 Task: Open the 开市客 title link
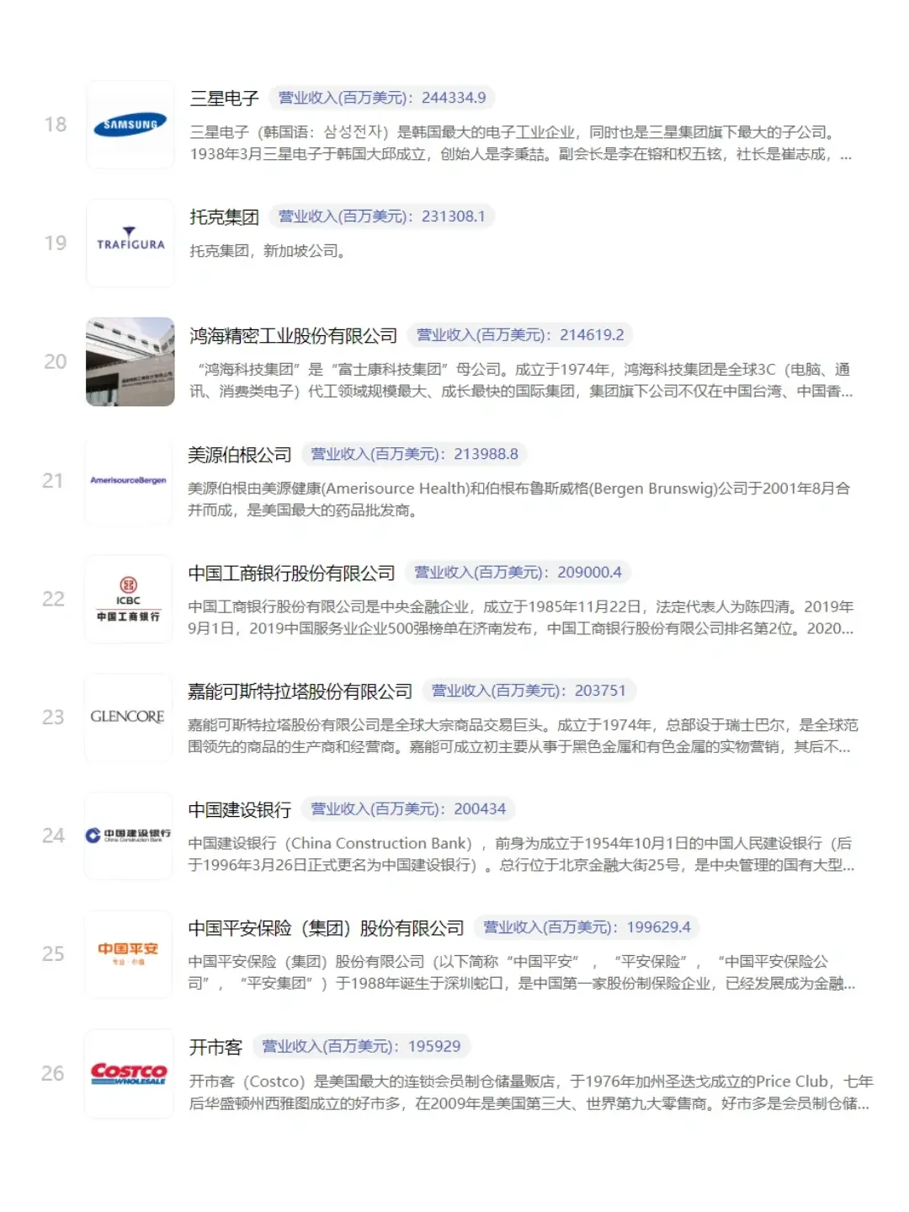point(215,1047)
